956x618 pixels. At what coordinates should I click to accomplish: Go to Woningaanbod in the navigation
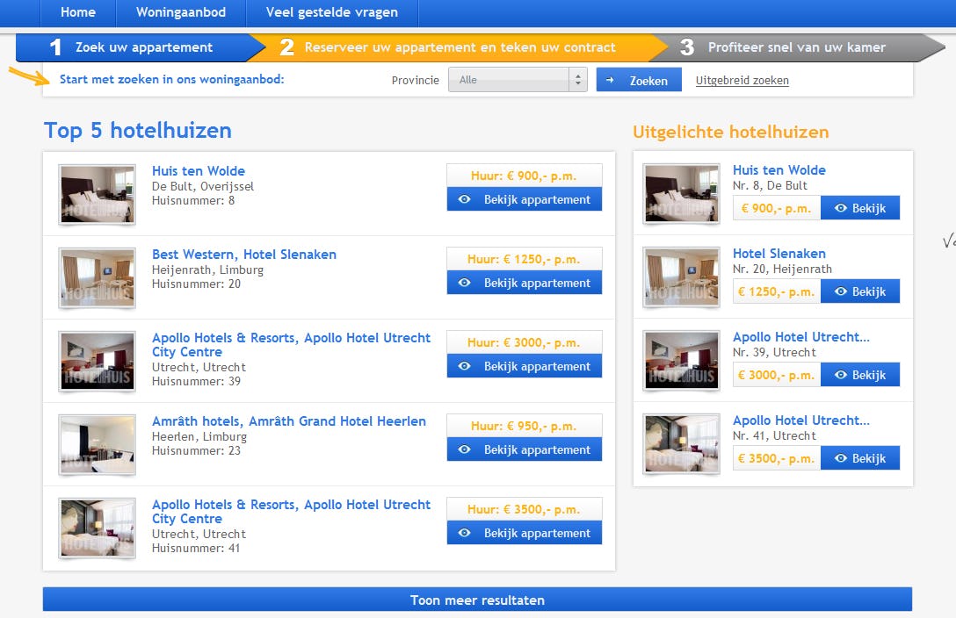(x=181, y=12)
